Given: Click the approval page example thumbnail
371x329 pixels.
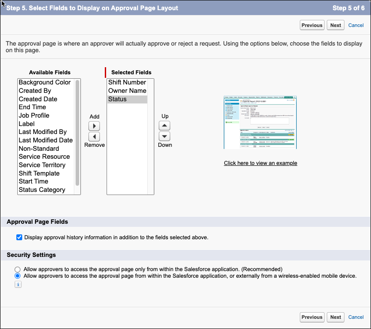Looking at the screenshot, I should click(x=260, y=122).
